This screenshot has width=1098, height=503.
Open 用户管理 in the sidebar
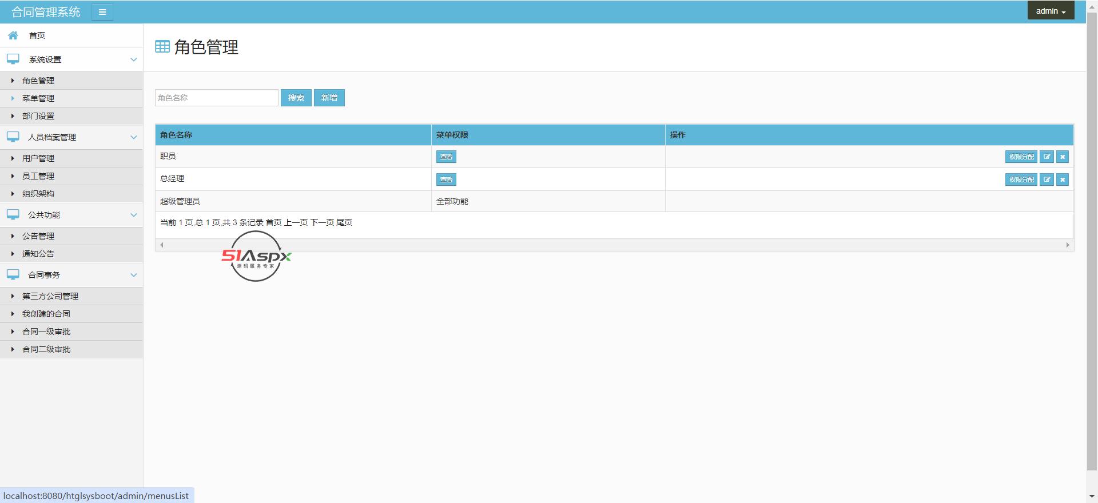pos(71,158)
